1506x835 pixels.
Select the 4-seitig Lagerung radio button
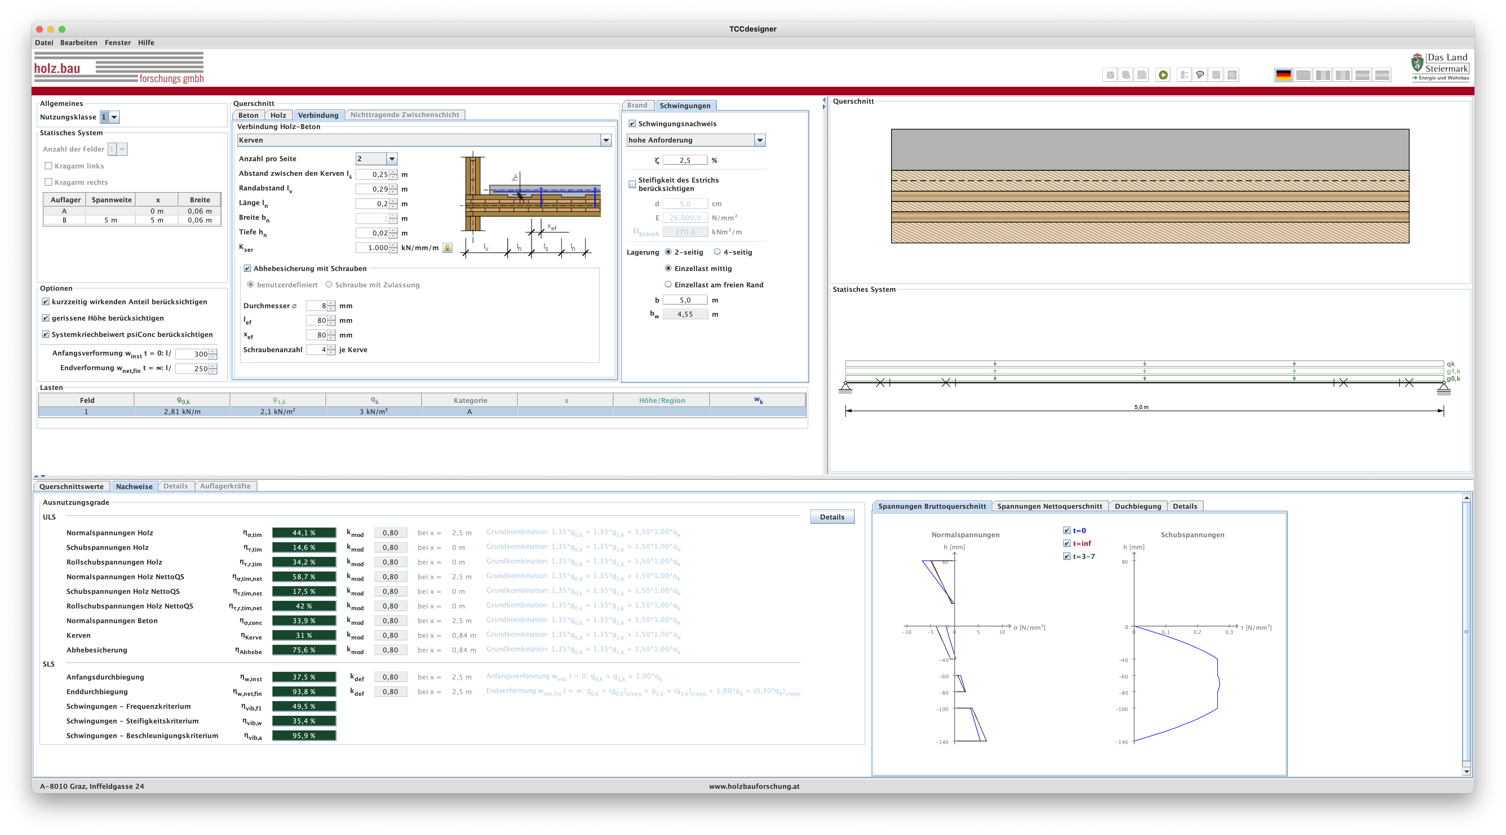pyautogui.click(x=717, y=252)
